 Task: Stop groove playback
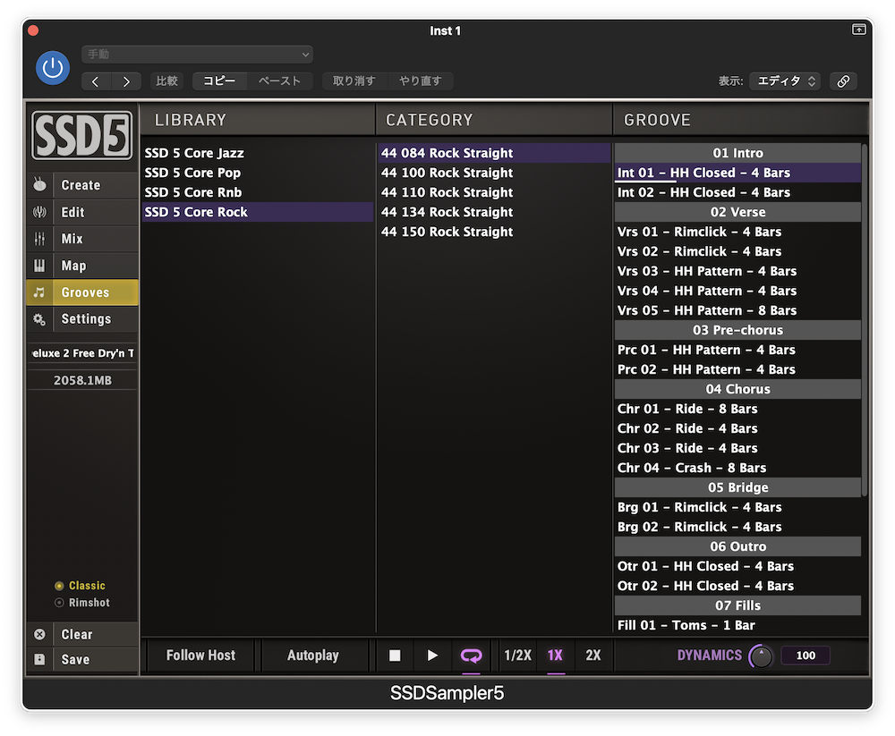point(395,656)
